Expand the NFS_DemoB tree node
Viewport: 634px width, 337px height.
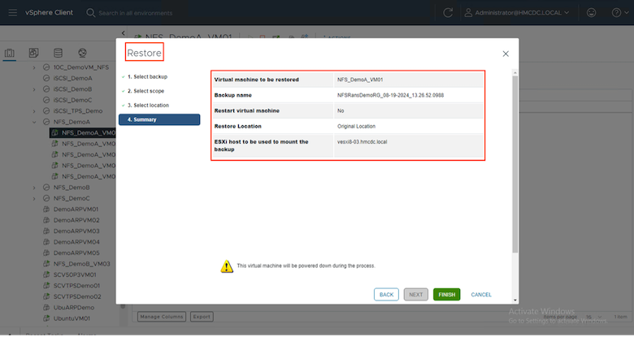[34, 188]
